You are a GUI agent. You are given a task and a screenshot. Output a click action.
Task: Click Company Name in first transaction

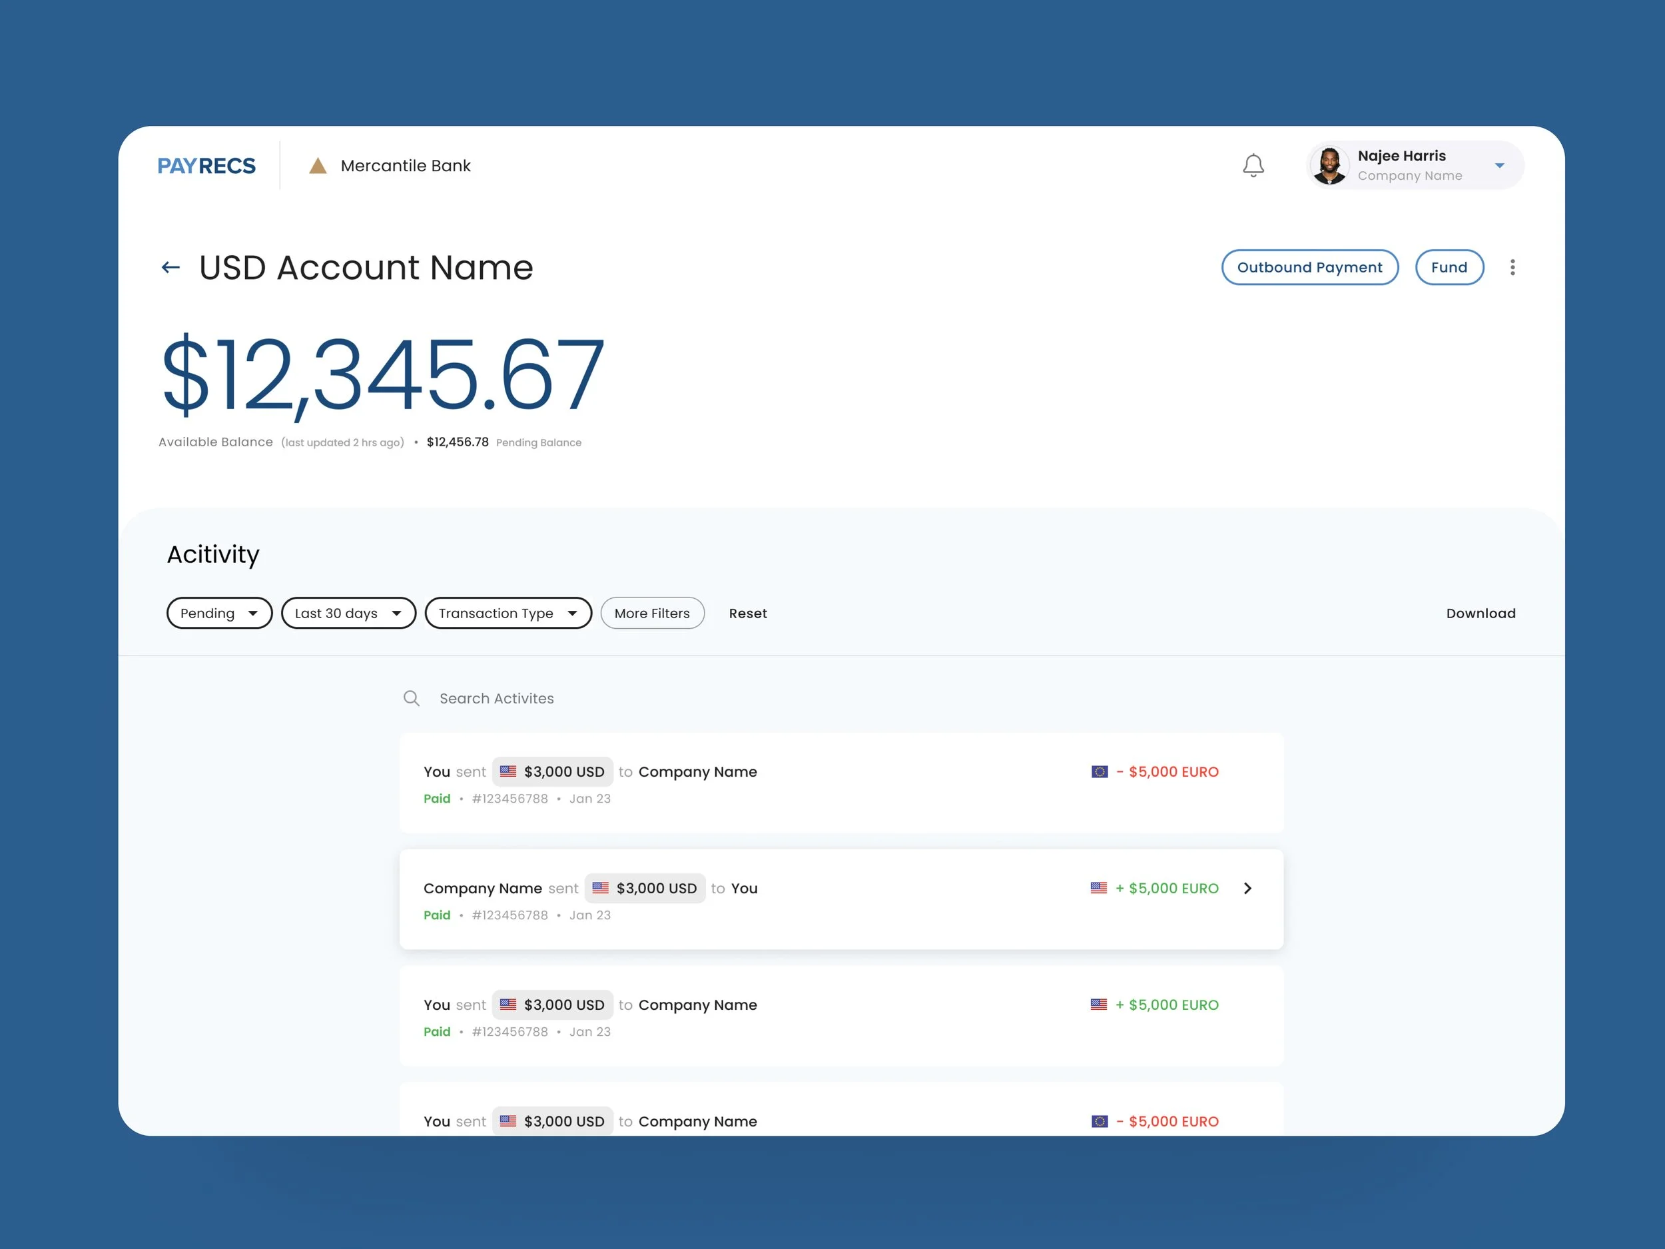coord(698,771)
